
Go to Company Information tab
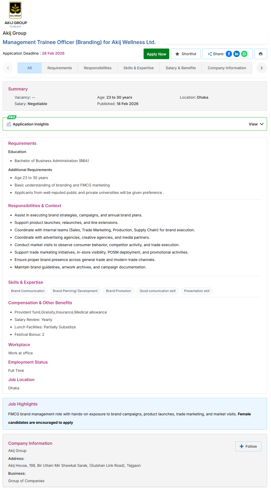point(227,68)
